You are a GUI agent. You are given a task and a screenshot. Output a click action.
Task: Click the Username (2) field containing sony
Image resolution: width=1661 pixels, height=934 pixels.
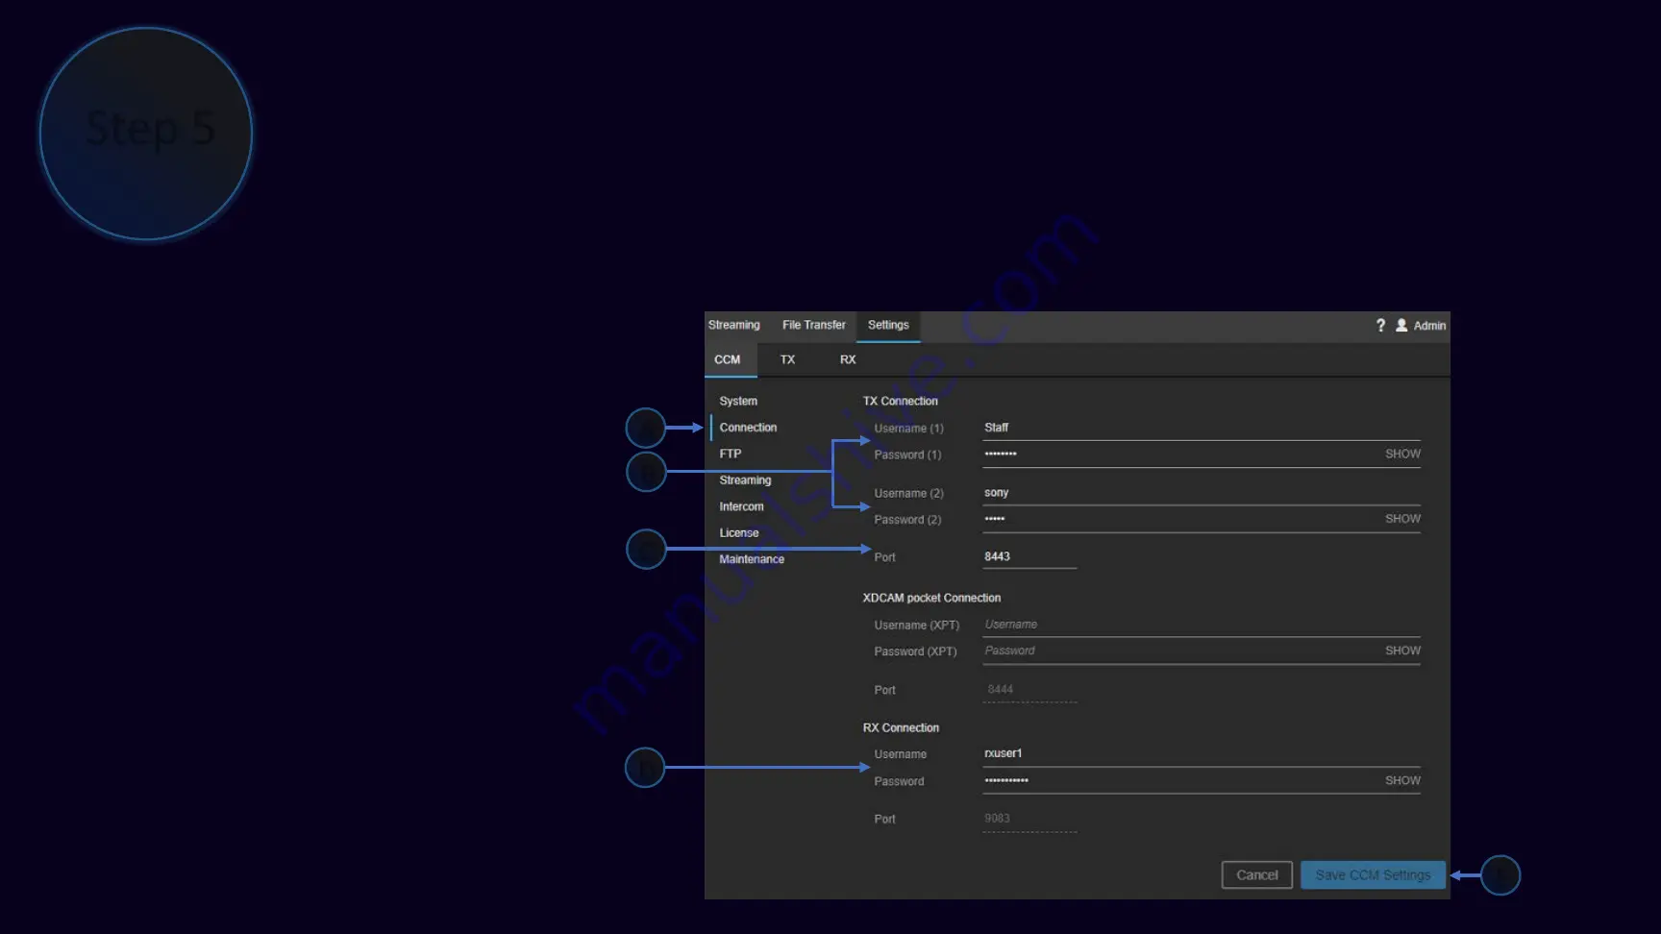[1201, 493]
